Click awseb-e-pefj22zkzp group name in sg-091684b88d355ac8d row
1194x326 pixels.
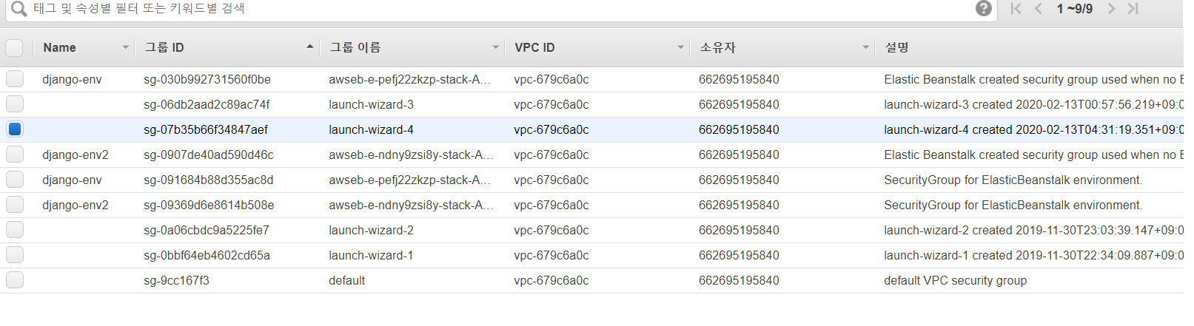409,180
